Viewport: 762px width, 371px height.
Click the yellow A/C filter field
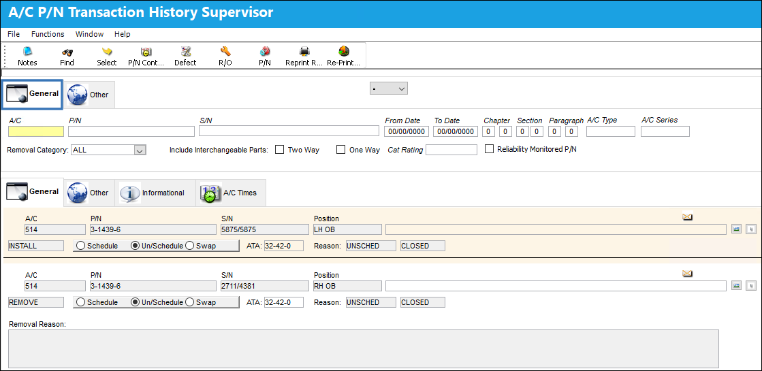(x=36, y=131)
